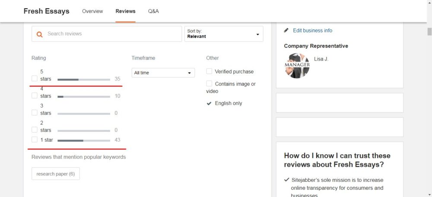Viewport: 432px width, 197px height.
Task: Click the 5 stars rating bar
Action: click(x=84, y=79)
